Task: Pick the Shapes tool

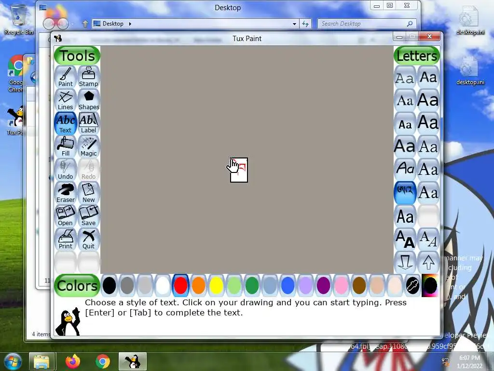Action: 89,100
